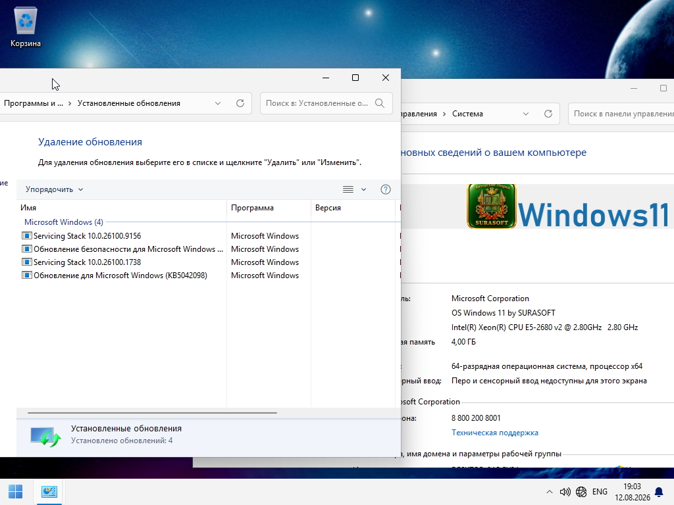Switch the ENG input language indicator
Screen dimensions: 674x505
click(x=600, y=492)
